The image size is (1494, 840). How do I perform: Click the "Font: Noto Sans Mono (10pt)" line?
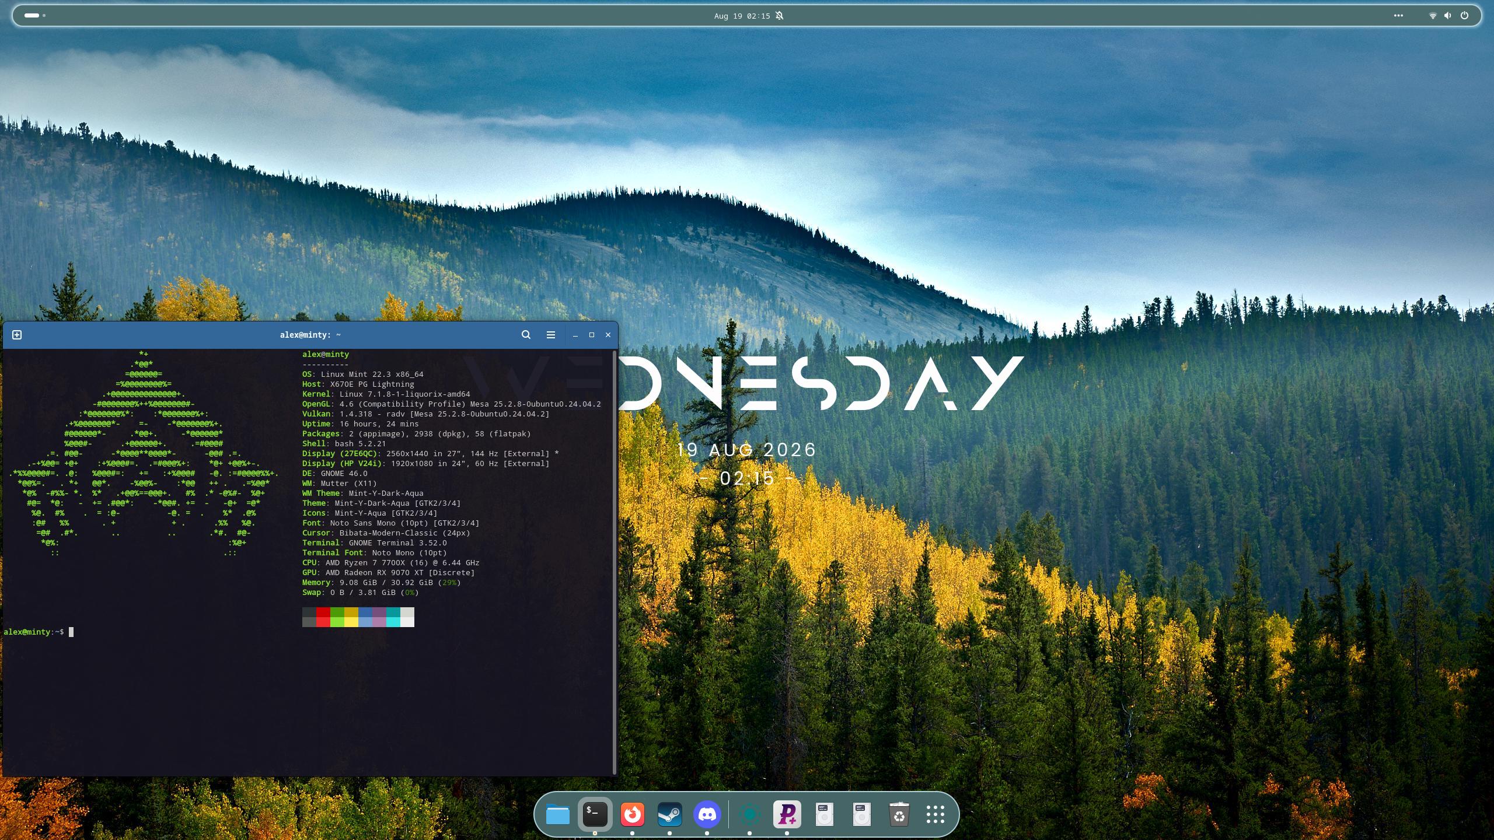click(391, 523)
